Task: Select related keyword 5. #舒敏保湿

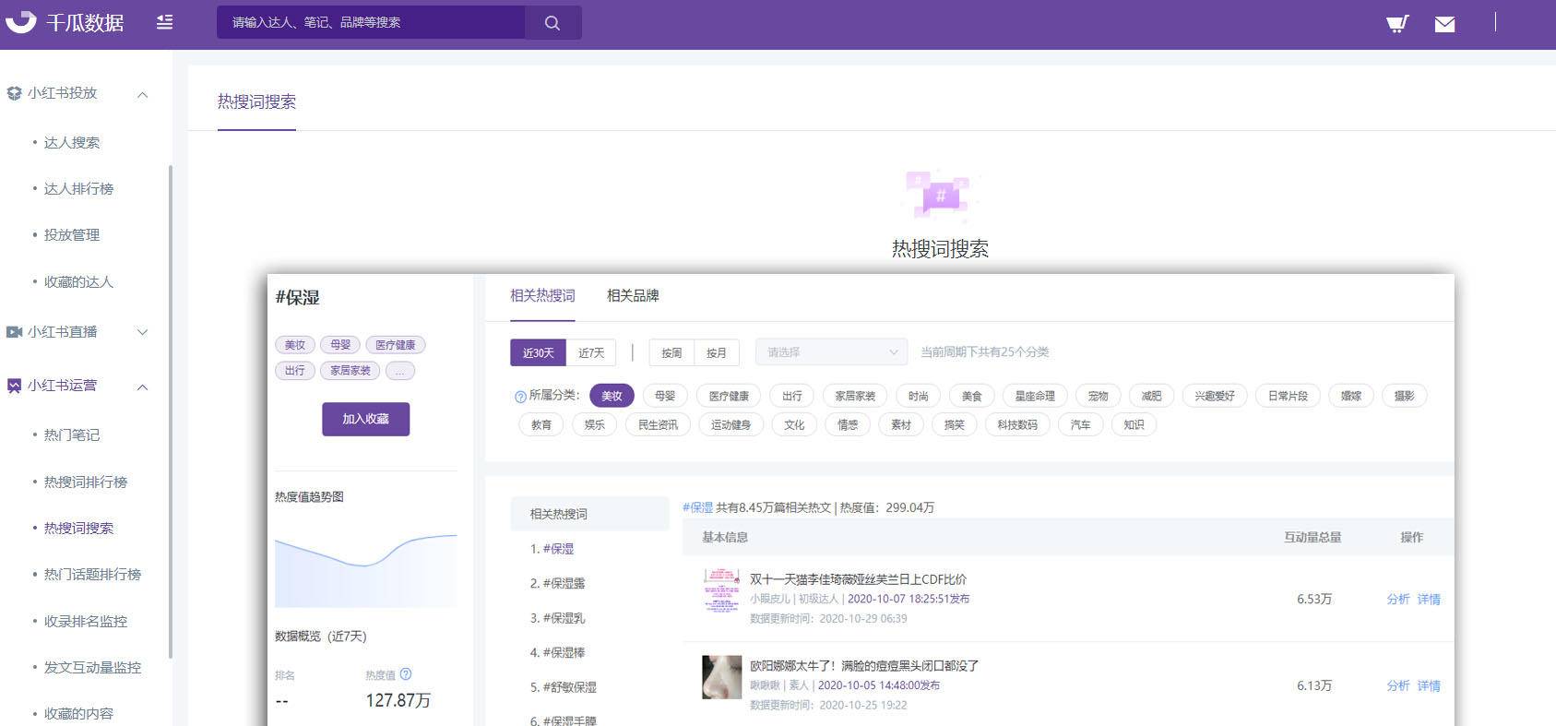Action: coord(564,687)
